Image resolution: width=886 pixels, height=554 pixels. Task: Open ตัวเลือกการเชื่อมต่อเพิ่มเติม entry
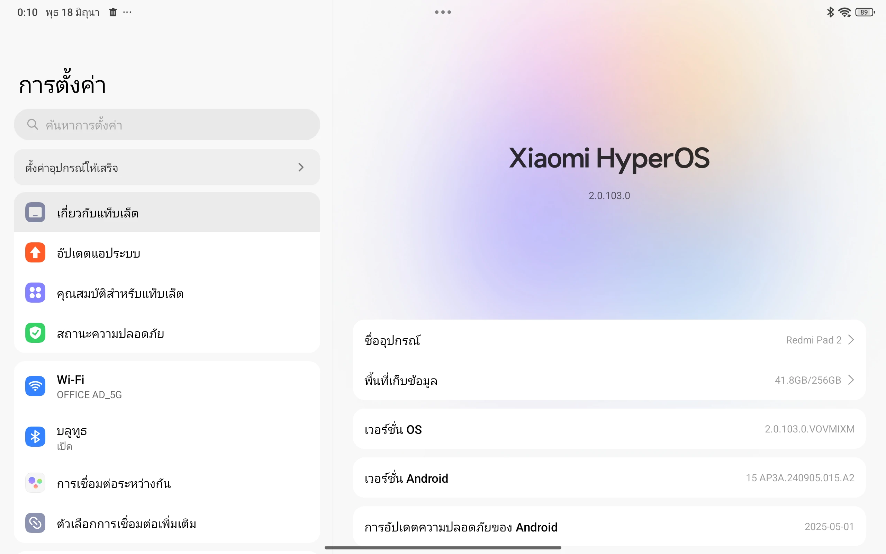tap(167, 523)
